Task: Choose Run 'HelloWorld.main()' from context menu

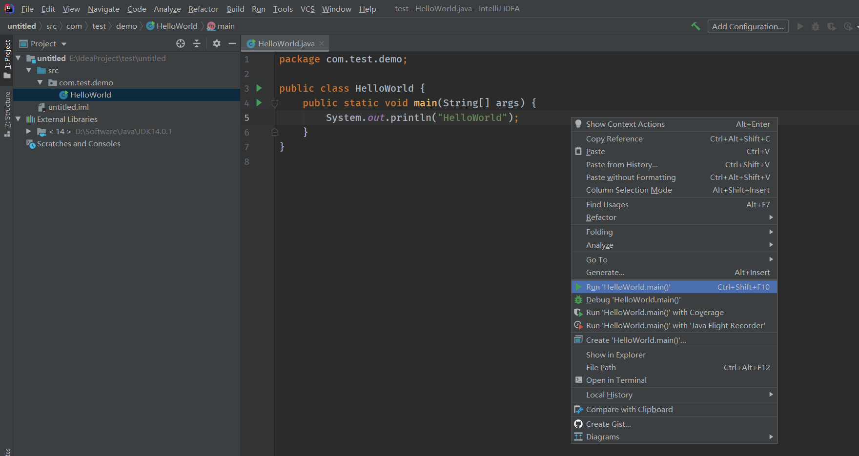Action: click(674, 287)
